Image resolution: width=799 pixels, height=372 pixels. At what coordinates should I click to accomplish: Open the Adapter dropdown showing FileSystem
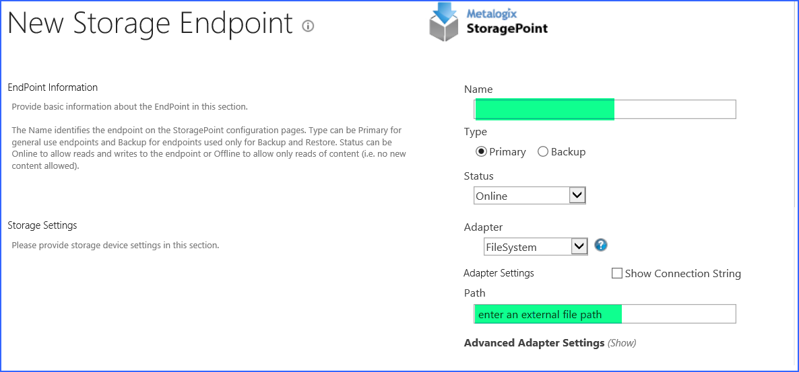point(536,248)
